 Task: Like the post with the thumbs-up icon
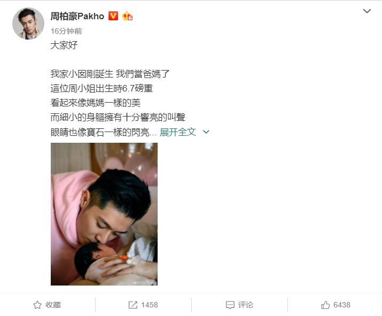click(x=325, y=305)
